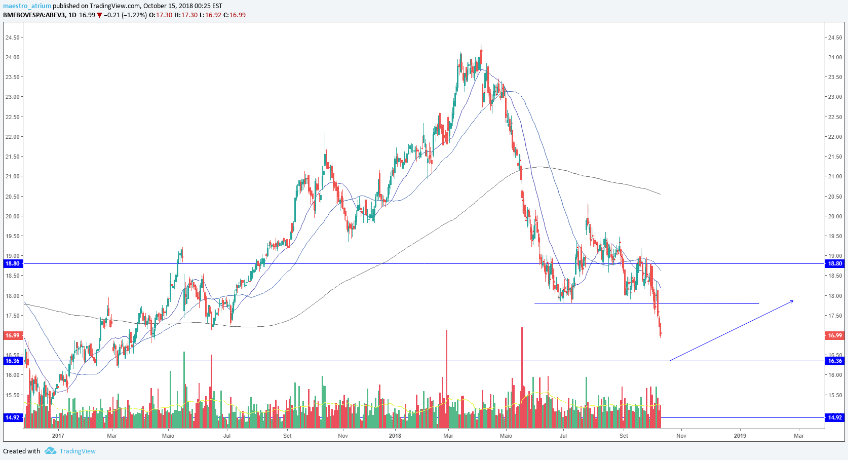Screen dimensions: 848x460
Task: Select the left blue 14.92 price tag
Action: click(x=12, y=417)
